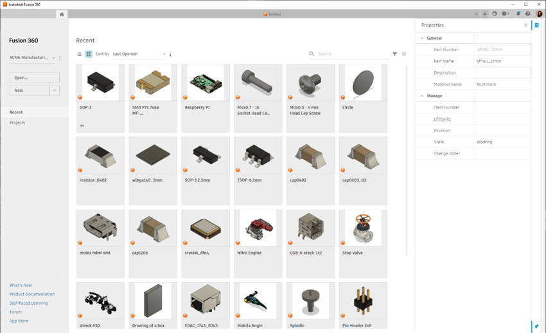This screenshot has height=333, width=546.
Task: Click the Home tab icon
Action: coord(62,14)
